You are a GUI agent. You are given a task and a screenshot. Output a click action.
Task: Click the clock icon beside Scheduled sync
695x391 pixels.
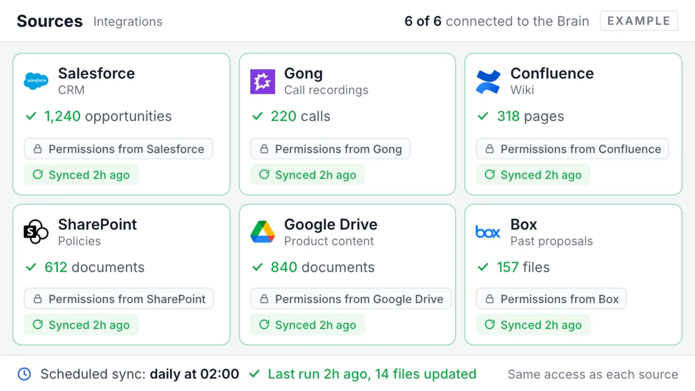(x=24, y=374)
